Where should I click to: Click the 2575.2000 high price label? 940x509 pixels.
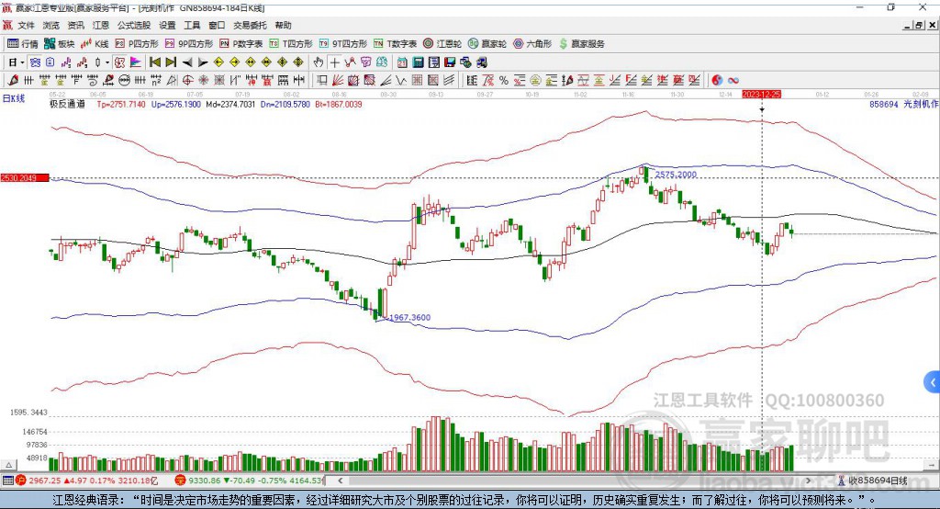676,175
